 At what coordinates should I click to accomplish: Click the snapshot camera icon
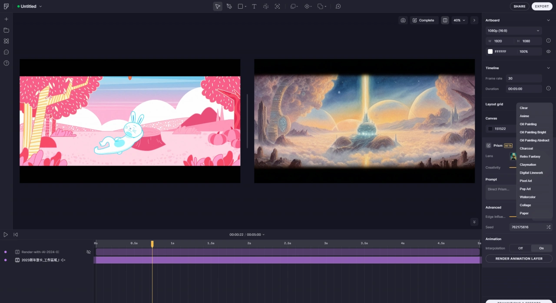tap(403, 20)
